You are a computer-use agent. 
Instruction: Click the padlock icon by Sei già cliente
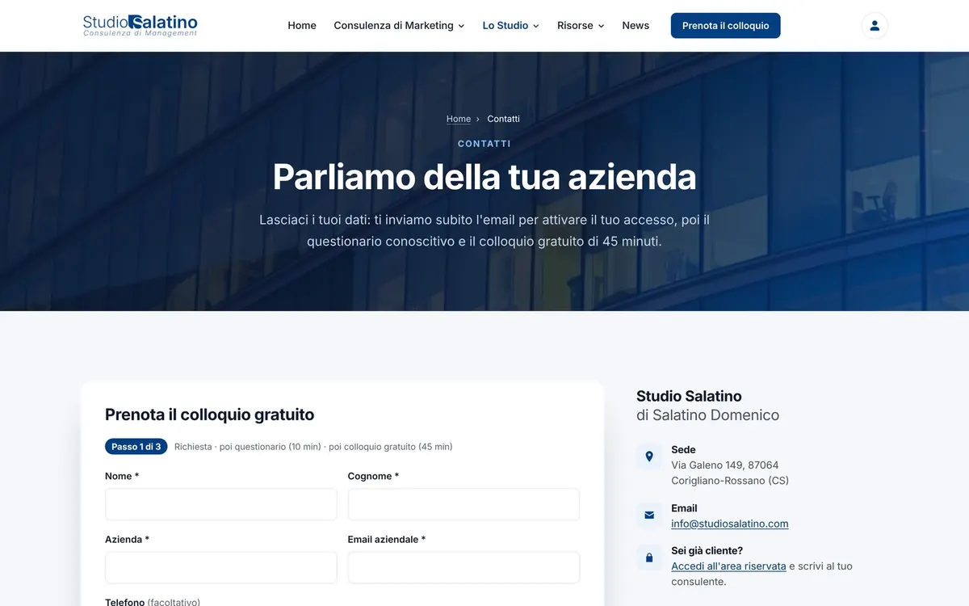649,558
